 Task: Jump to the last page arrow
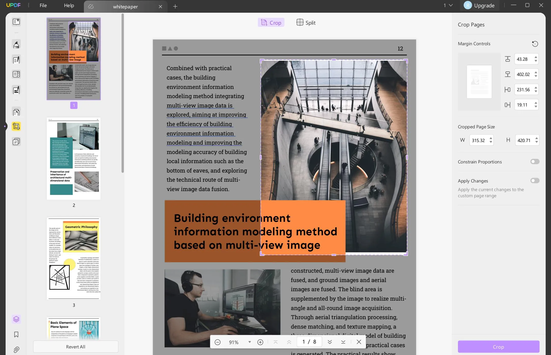(x=343, y=342)
